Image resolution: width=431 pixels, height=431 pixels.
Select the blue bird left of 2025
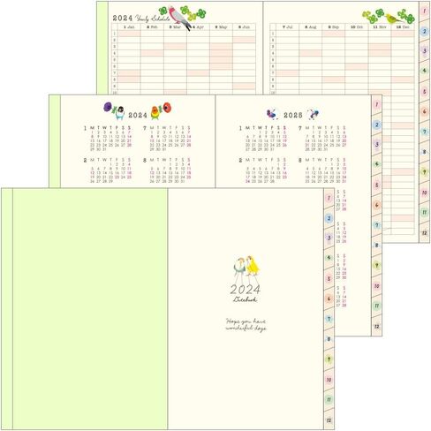(272, 114)
